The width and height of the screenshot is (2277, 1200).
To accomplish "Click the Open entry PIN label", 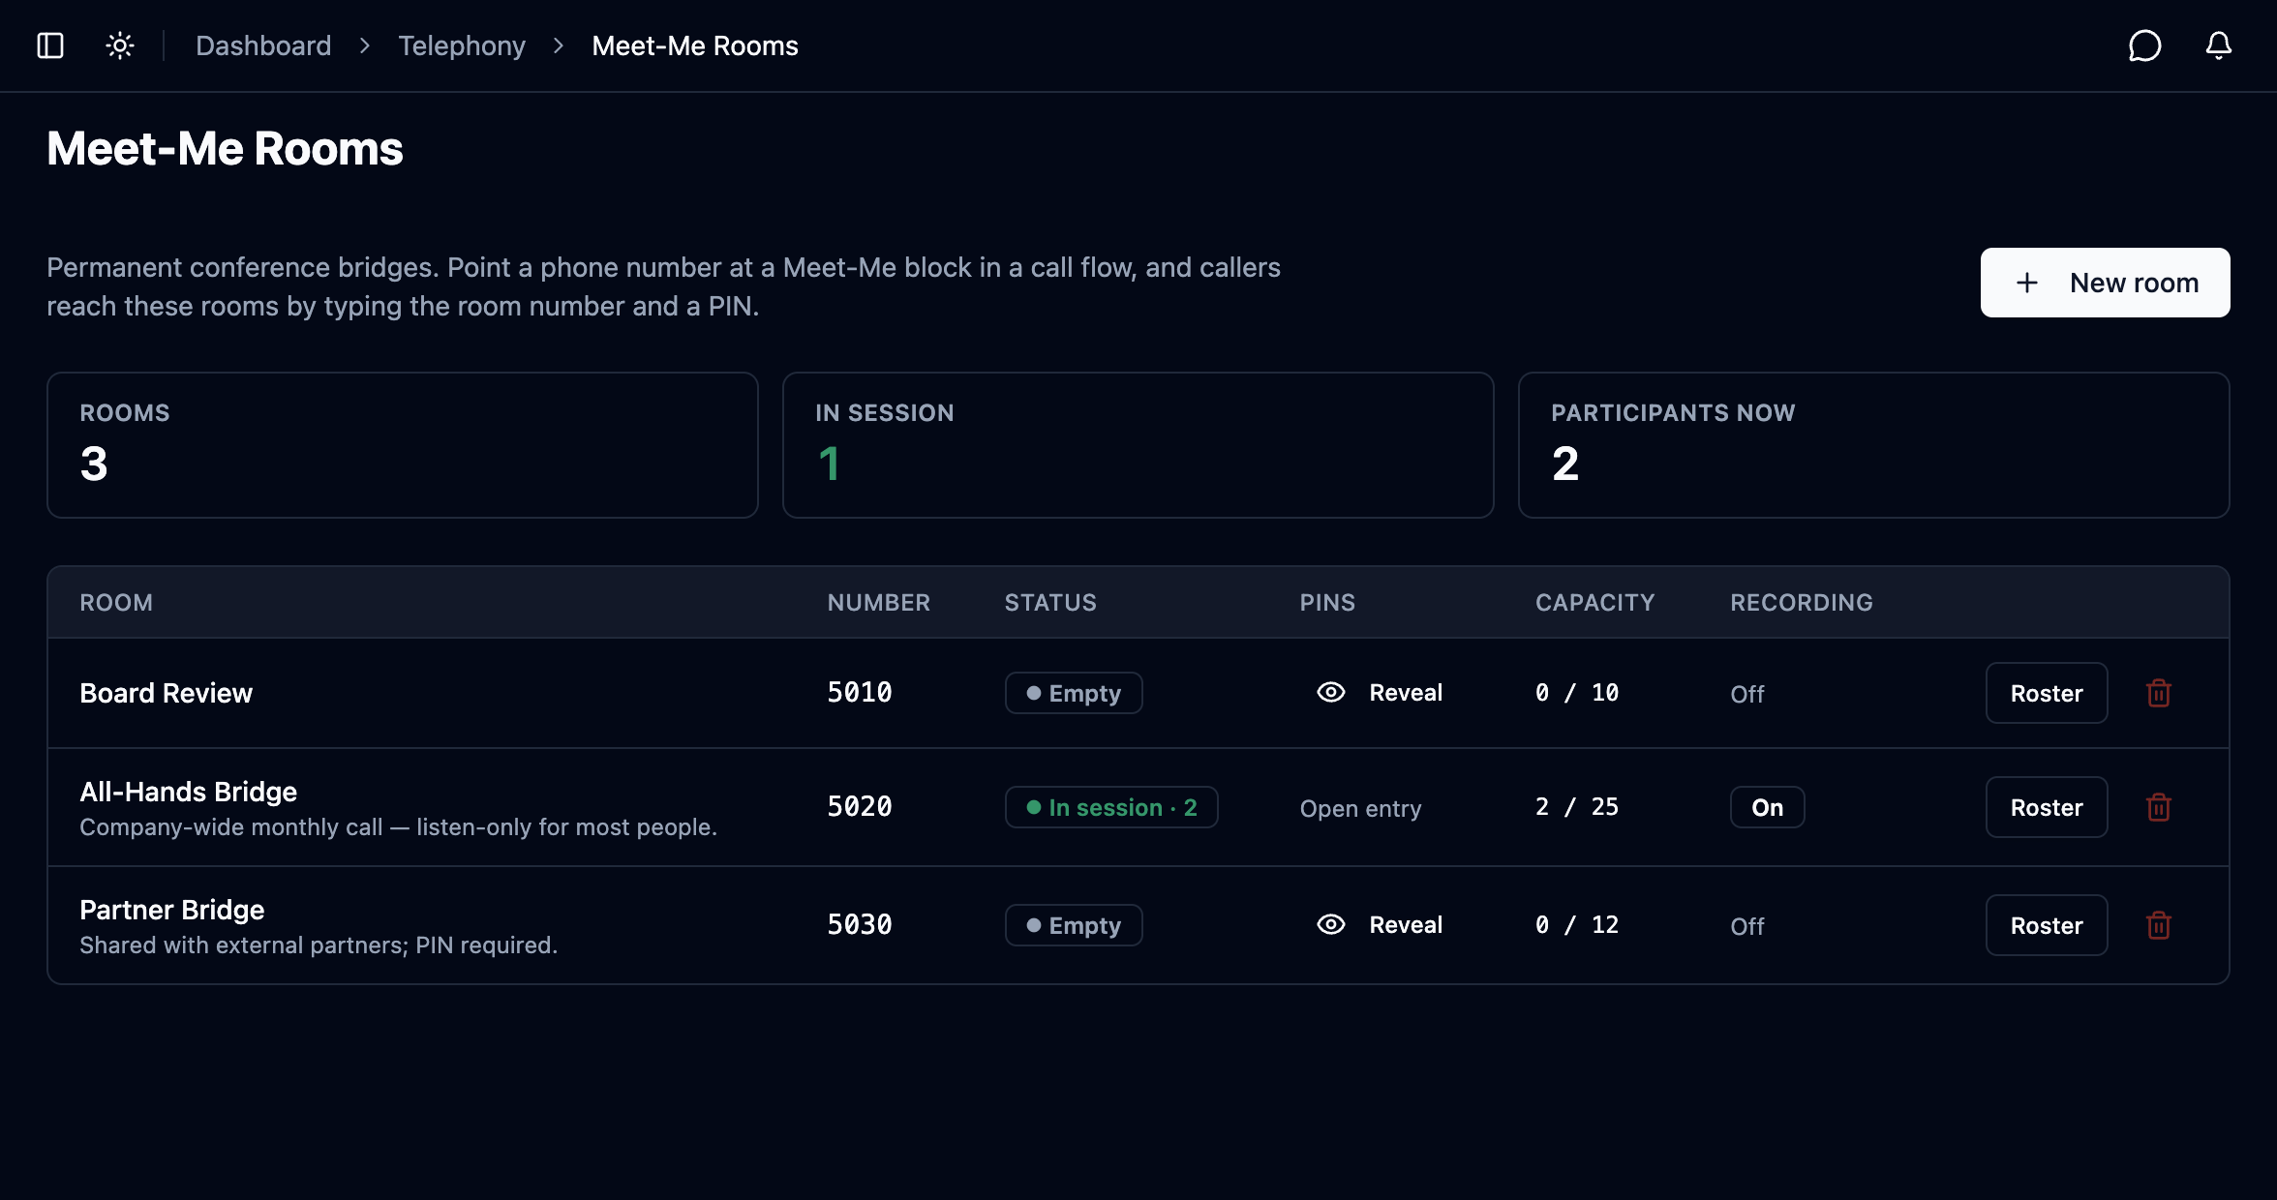I will point(1360,808).
